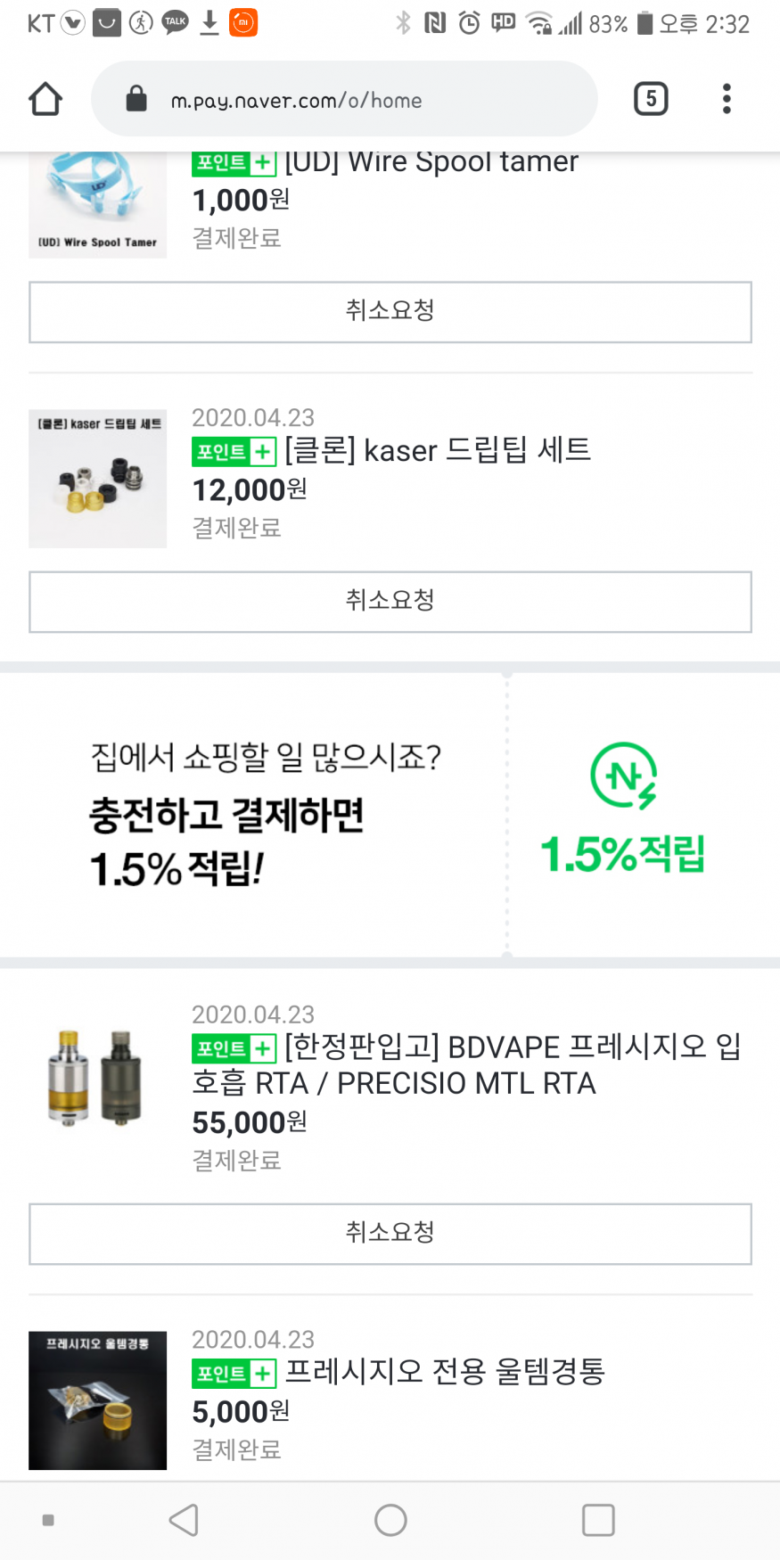Tap the kaser drip tip product thumbnail
This screenshot has height=1560, width=780.
point(98,480)
